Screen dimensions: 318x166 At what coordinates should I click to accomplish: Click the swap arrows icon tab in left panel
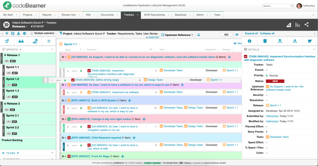click(49, 41)
